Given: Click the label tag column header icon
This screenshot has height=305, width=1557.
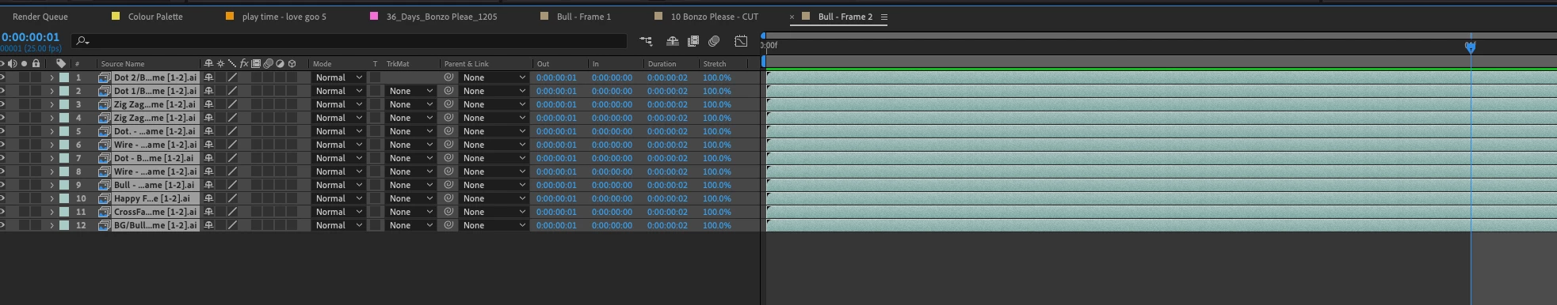Looking at the screenshot, I should (x=61, y=63).
